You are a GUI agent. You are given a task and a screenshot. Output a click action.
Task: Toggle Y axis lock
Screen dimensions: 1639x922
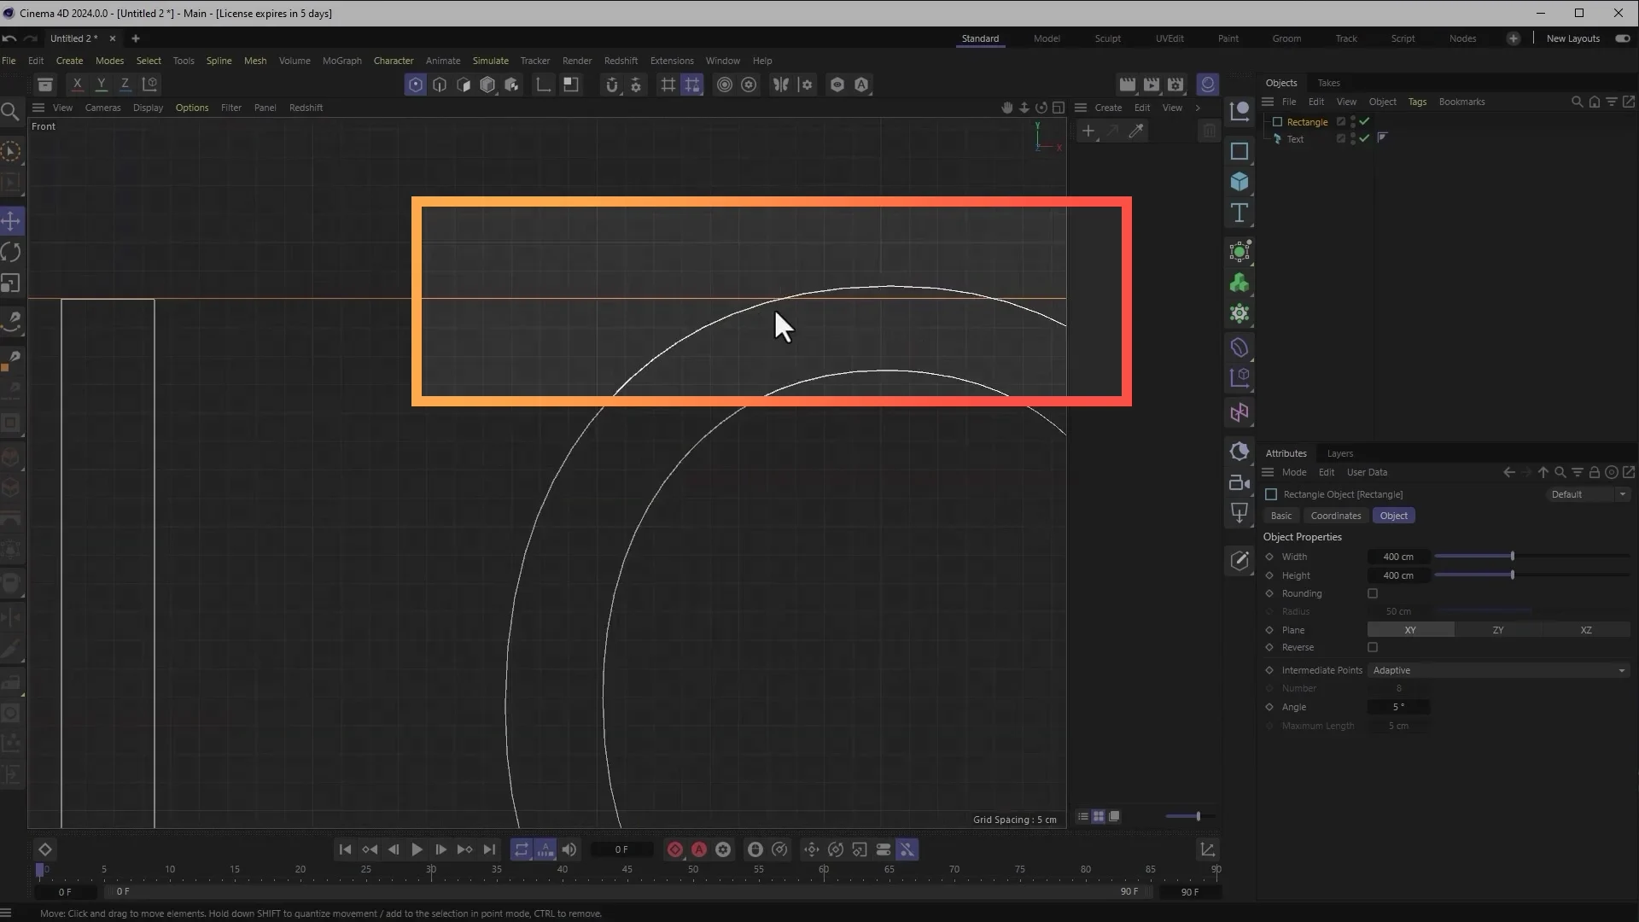pyautogui.click(x=101, y=84)
